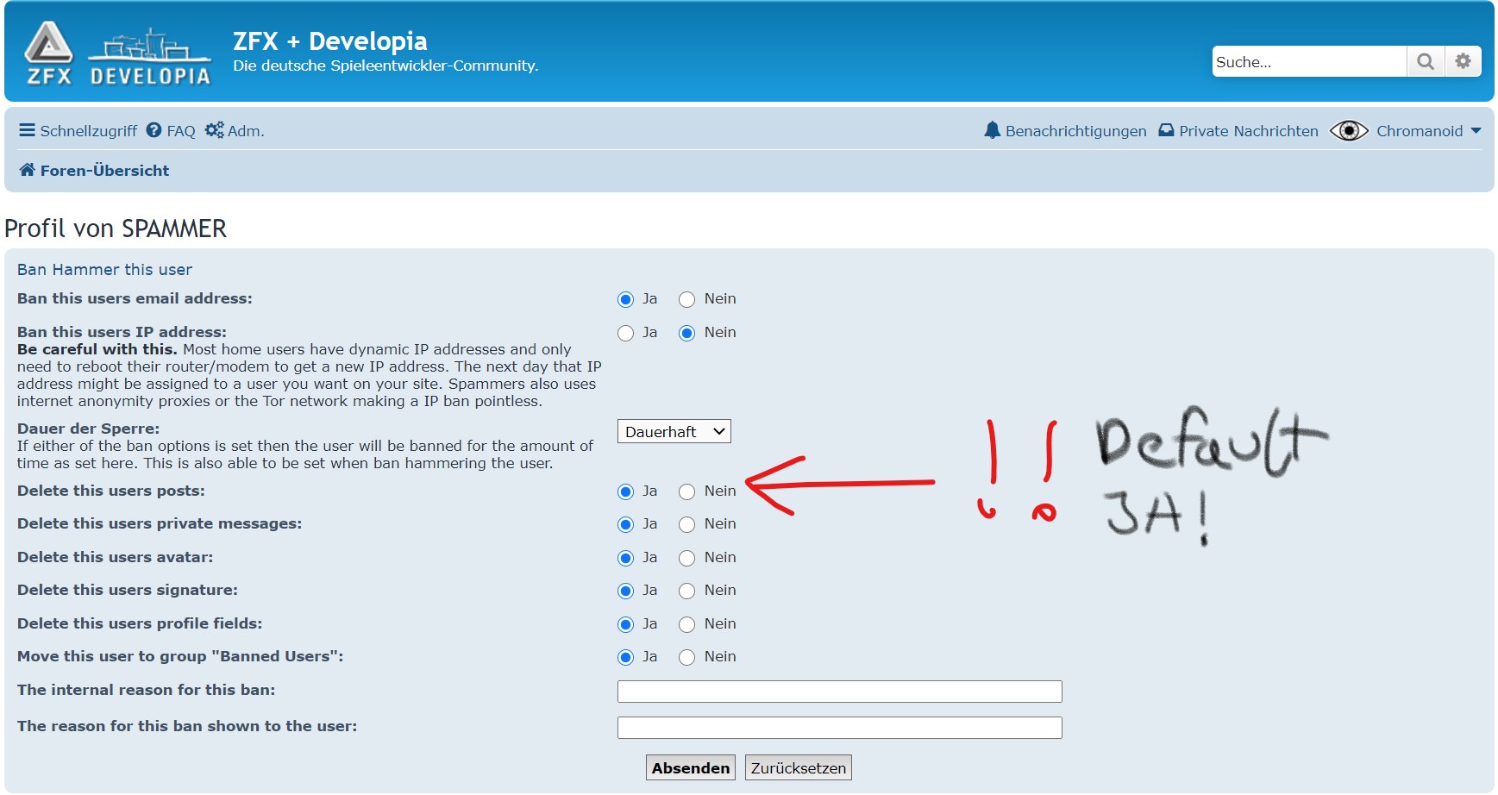Select Ja for banning IP address
The width and height of the screenshot is (1498, 795).
pyautogui.click(x=626, y=333)
